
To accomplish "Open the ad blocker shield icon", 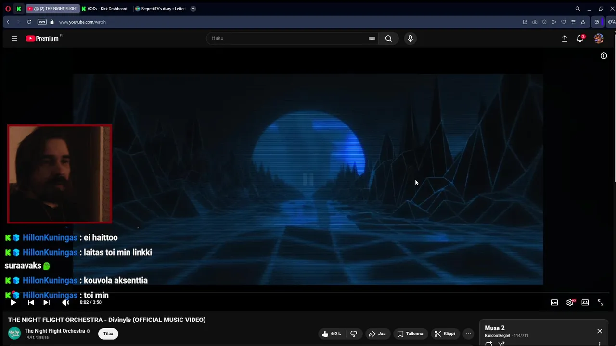I will click(x=544, y=22).
